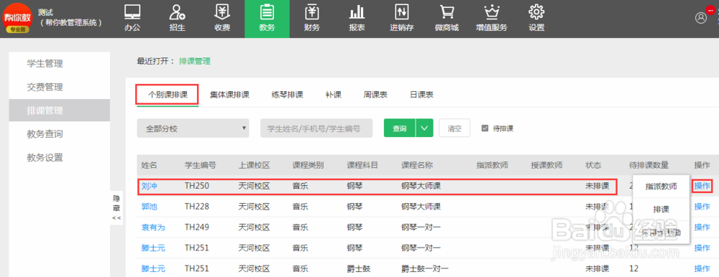Image resolution: width=719 pixels, height=277 pixels.
Task: Click the TH228 student number cell
Action: click(x=197, y=207)
